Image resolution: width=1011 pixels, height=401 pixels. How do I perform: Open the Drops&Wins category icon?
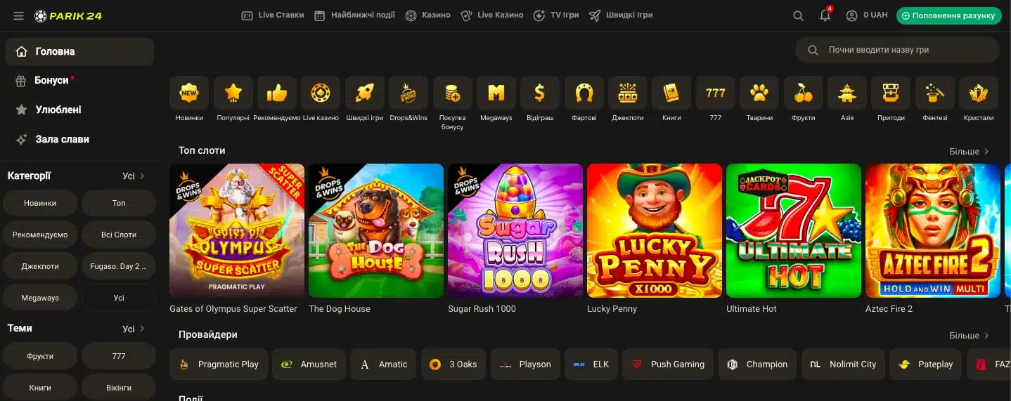point(408,93)
